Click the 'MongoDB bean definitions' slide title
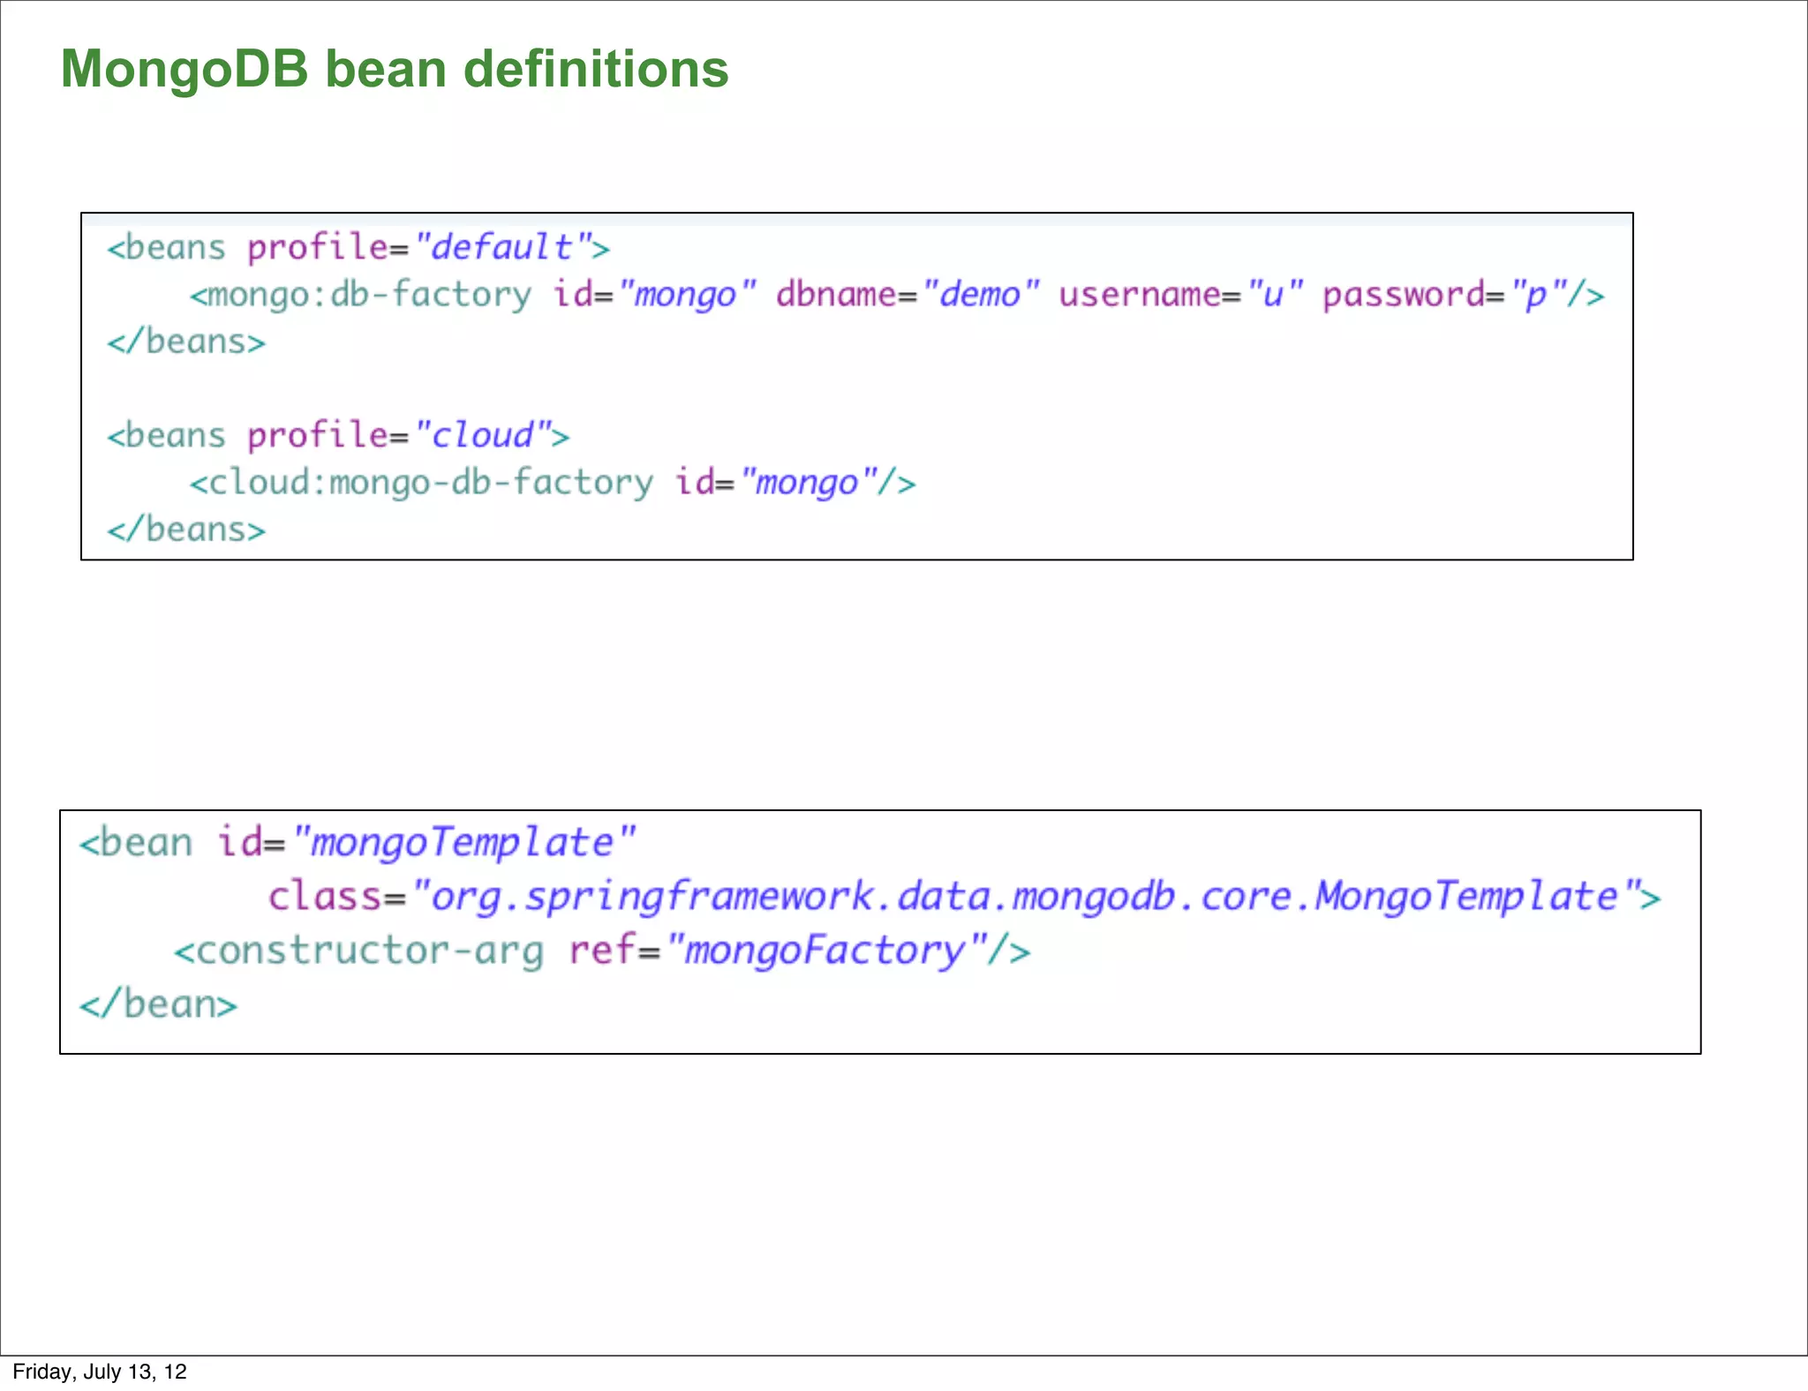1808x1391 pixels. click(x=395, y=69)
